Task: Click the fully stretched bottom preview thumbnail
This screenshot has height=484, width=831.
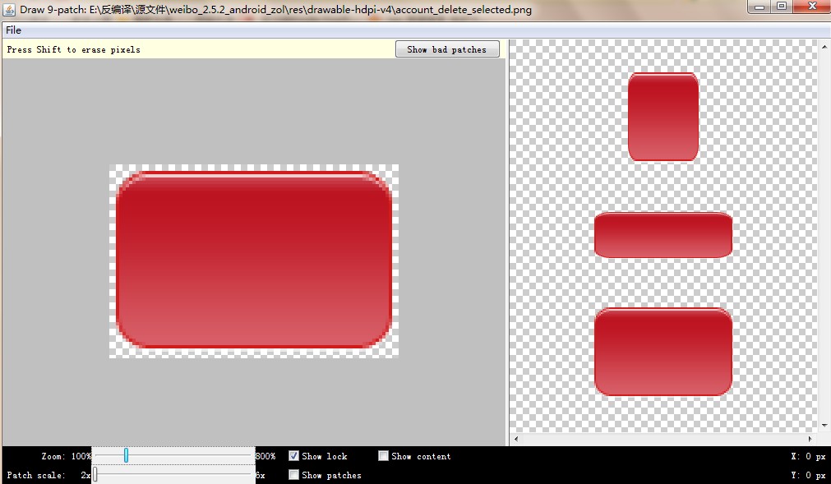Action: click(x=663, y=352)
